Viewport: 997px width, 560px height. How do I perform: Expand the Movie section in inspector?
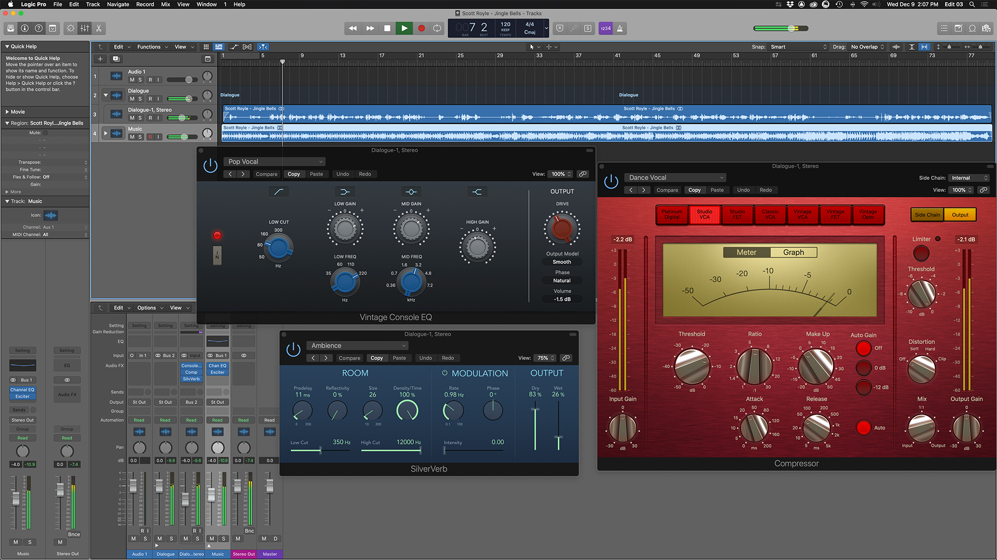click(x=7, y=111)
